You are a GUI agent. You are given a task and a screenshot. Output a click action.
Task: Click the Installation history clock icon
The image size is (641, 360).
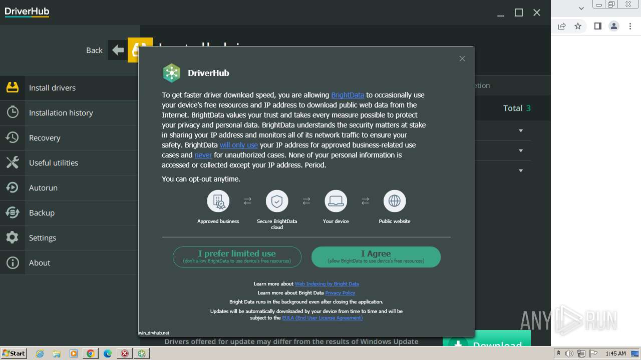click(x=13, y=112)
